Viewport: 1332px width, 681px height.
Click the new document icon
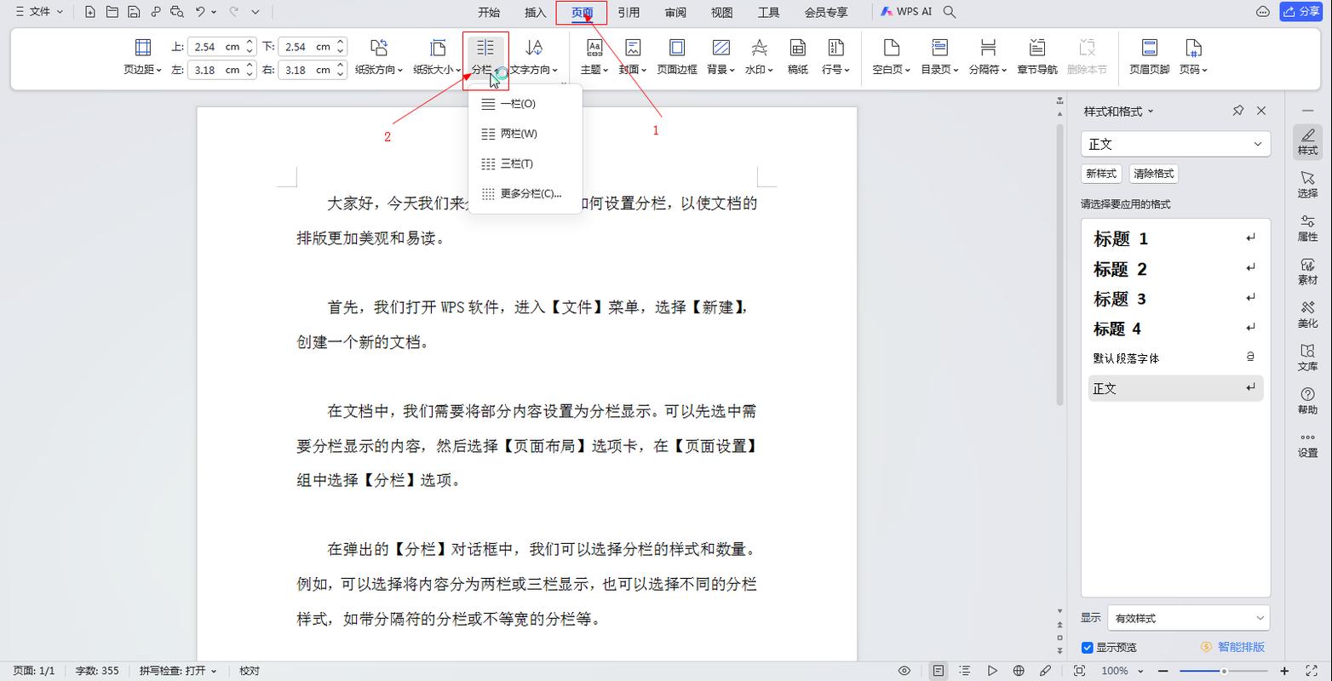point(90,12)
